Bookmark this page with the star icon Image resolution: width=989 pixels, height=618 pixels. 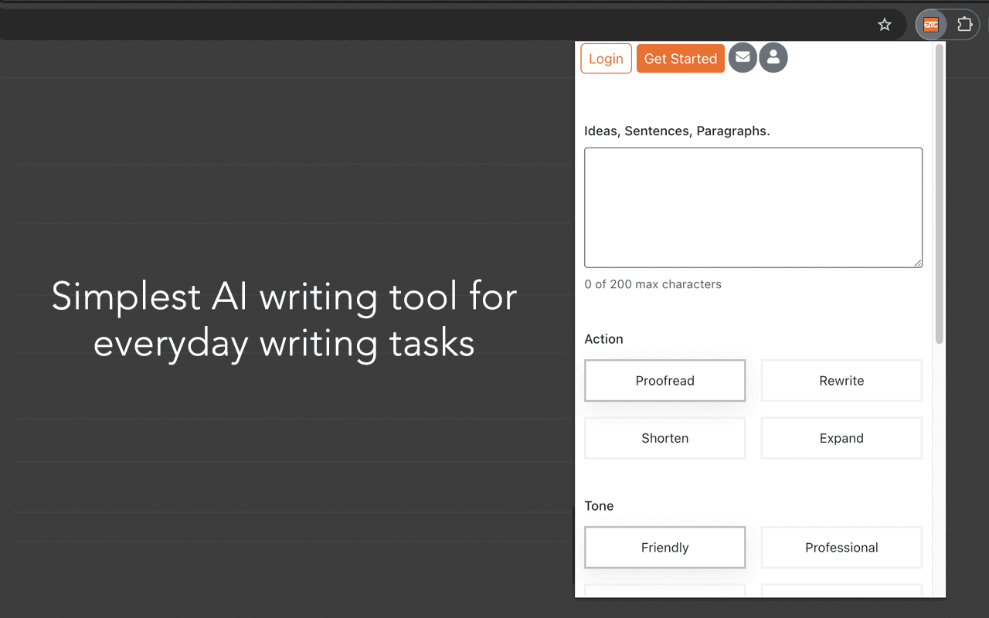pos(885,25)
